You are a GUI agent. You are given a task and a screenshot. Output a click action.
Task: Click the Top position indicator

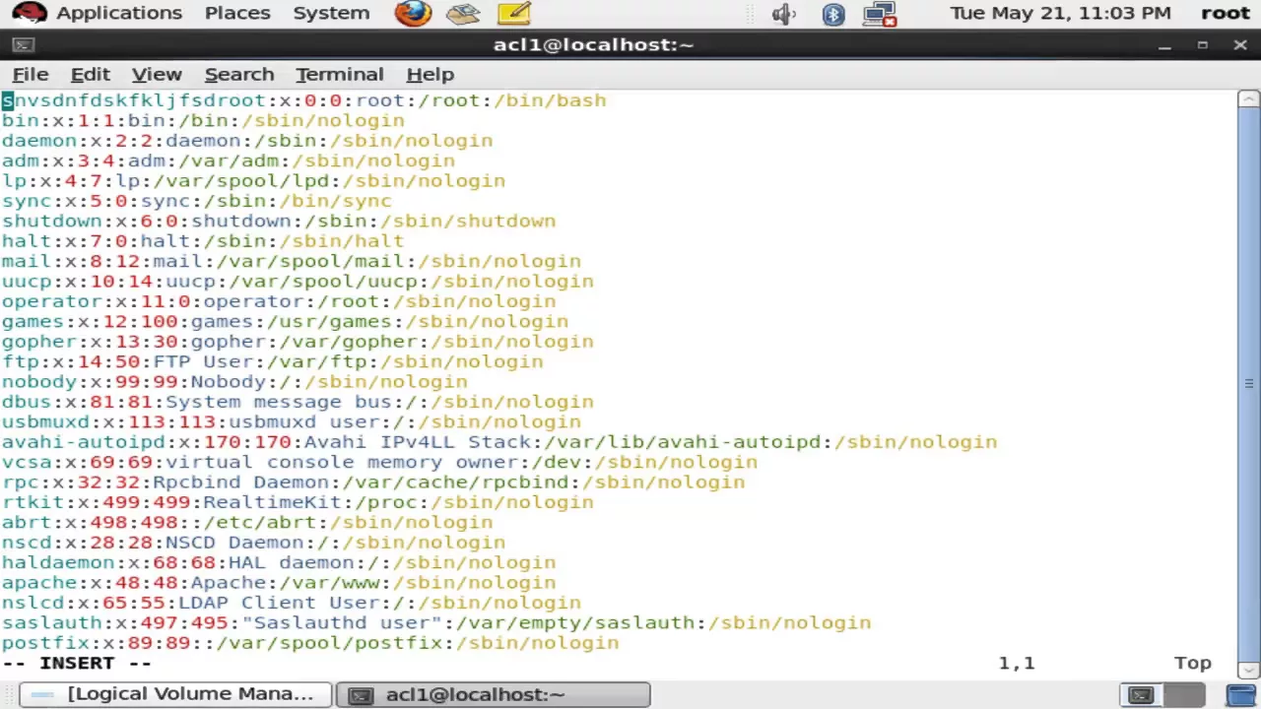tap(1193, 663)
